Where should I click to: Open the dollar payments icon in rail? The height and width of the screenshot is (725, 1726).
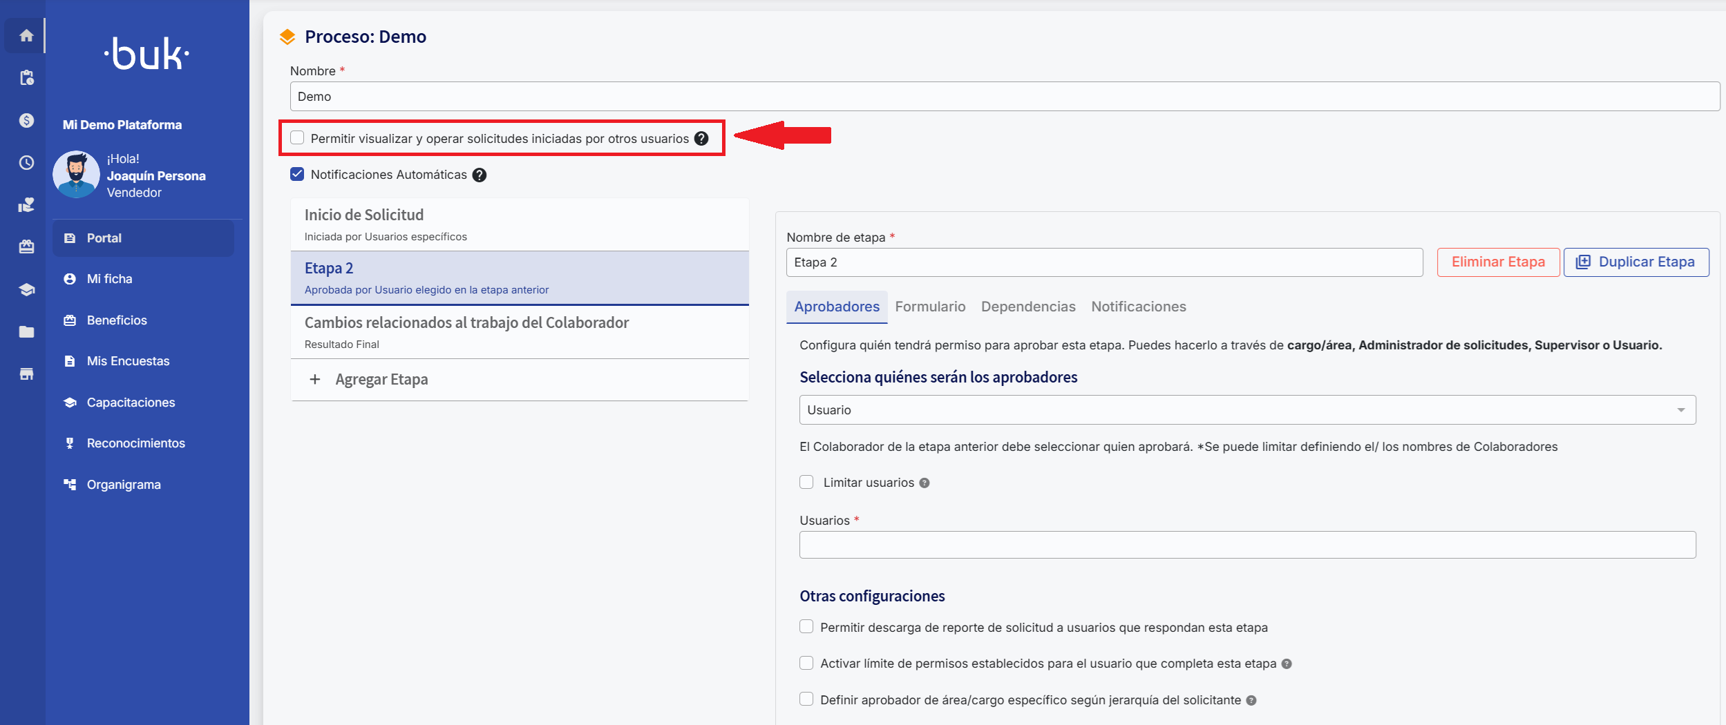pyautogui.click(x=26, y=120)
